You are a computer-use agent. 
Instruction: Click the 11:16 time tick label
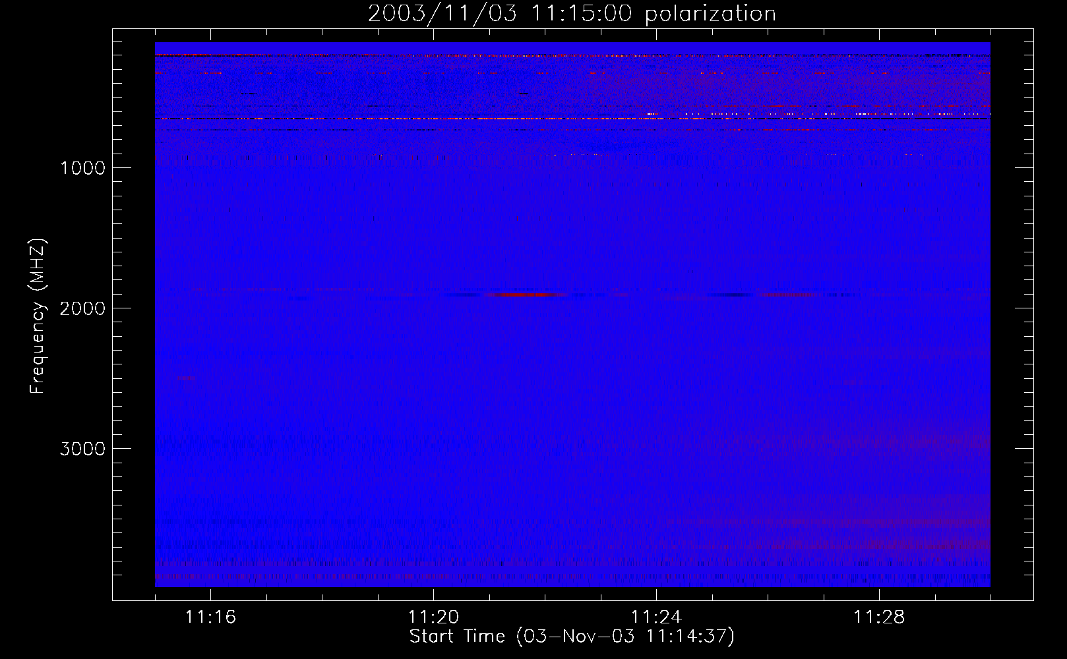tap(210, 617)
